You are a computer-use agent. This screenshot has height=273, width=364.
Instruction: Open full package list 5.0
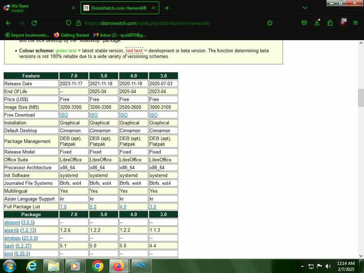93,207
